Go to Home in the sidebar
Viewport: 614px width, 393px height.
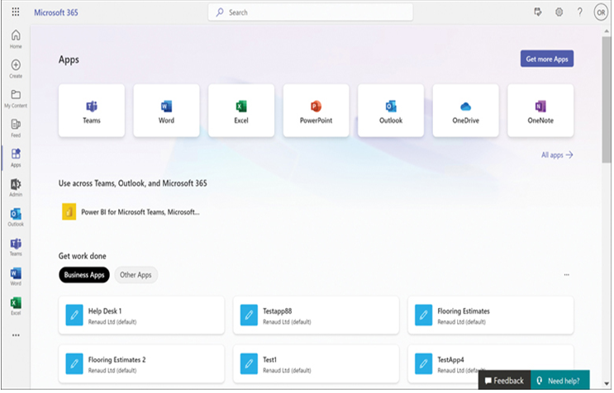[16, 39]
